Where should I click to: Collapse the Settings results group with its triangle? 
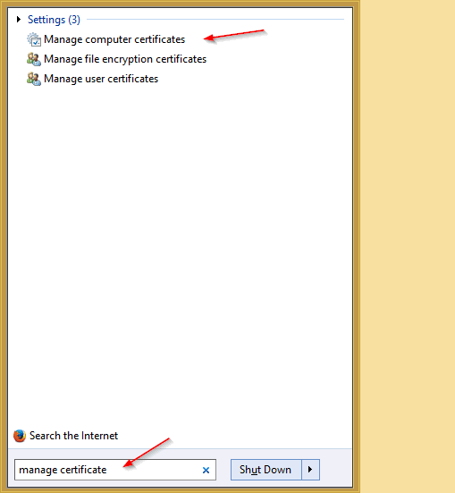point(19,20)
